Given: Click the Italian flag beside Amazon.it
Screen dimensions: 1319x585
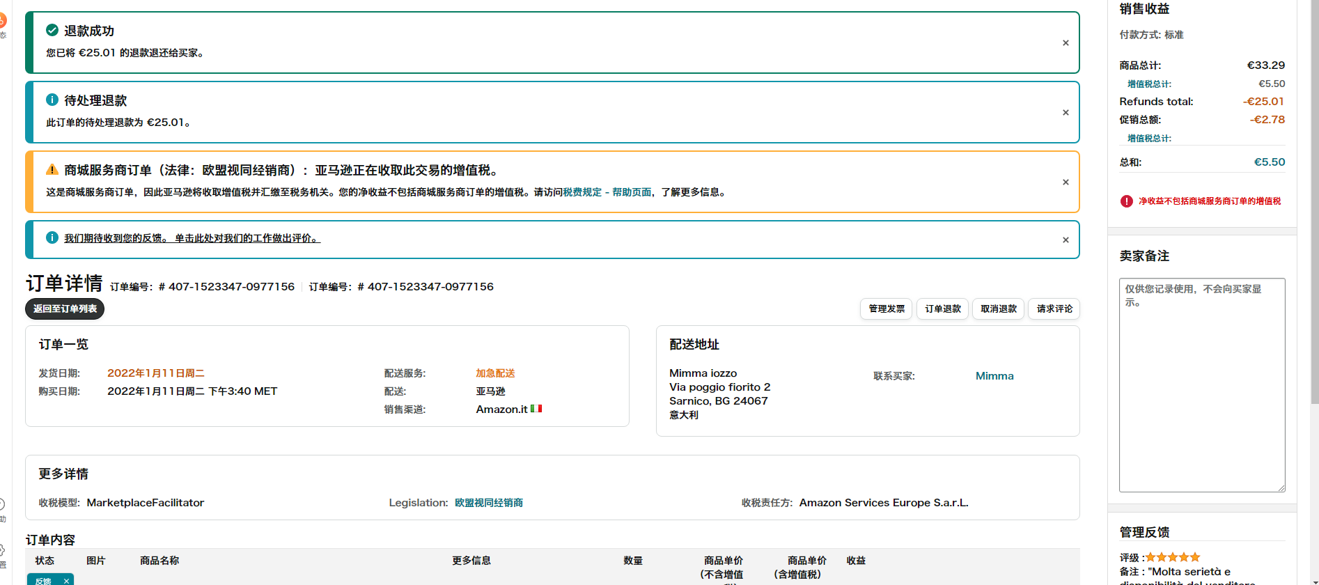Looking at the screenshot, I should (x=536, y=409).
